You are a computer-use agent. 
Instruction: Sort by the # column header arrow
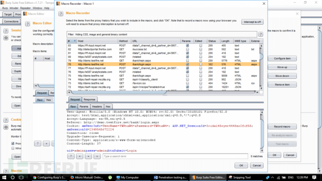pos(75,41)
